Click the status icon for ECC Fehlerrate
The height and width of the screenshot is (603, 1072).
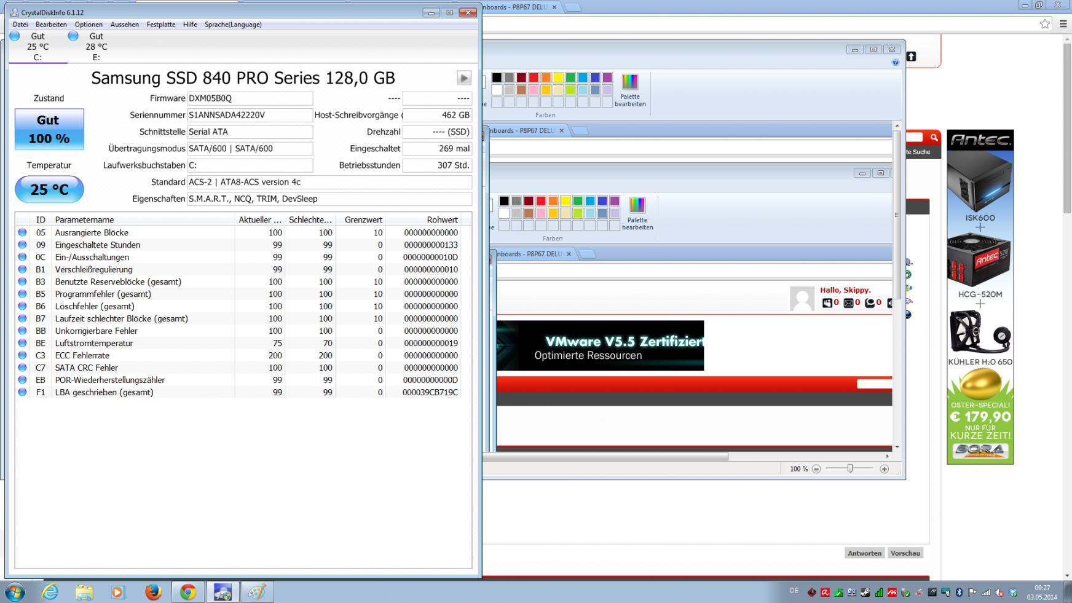click(23, 355)
